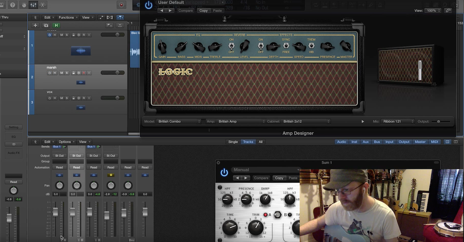Click next preset arrow in Amp Designer

point(170,11)
